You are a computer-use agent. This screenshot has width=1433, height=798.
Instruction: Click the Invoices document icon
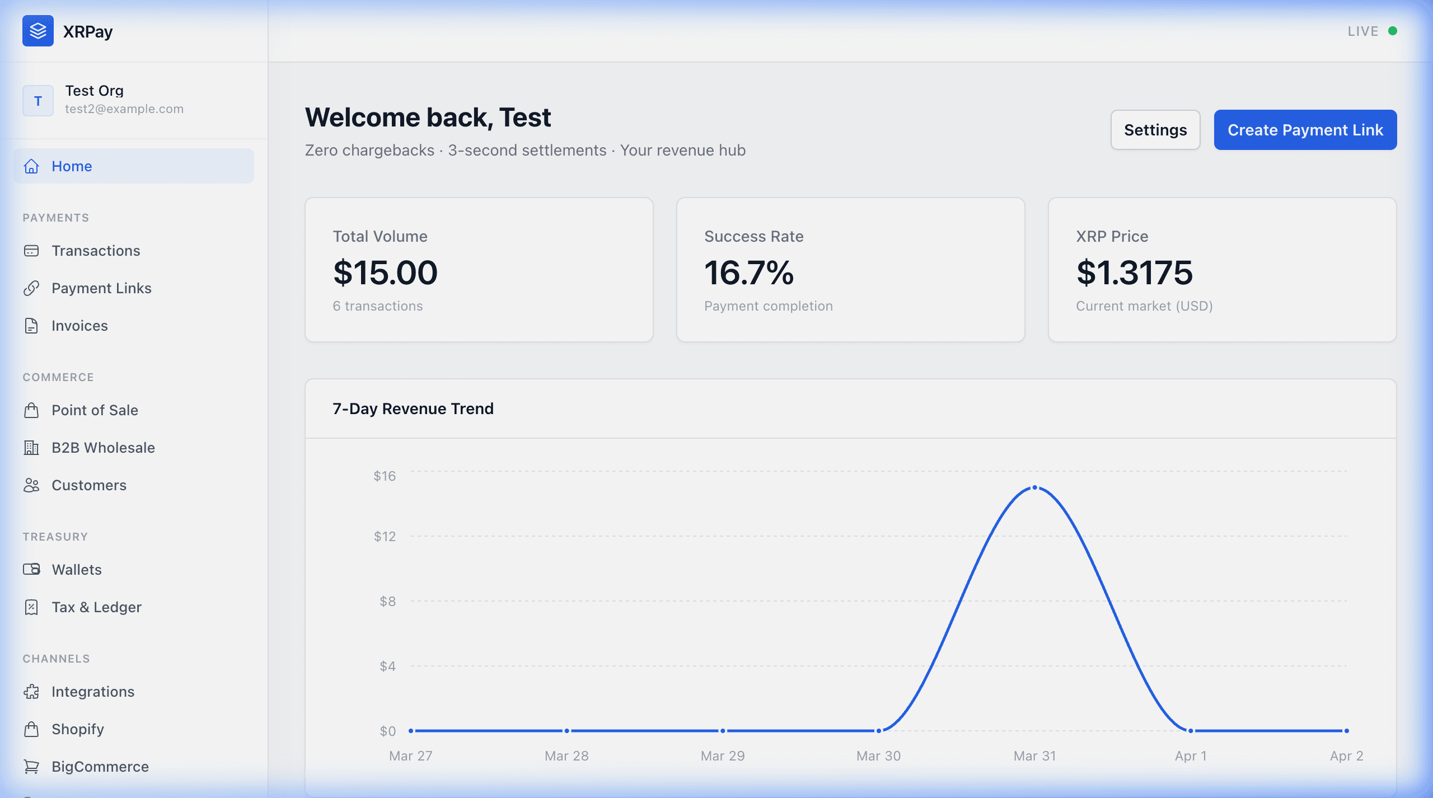31,326
